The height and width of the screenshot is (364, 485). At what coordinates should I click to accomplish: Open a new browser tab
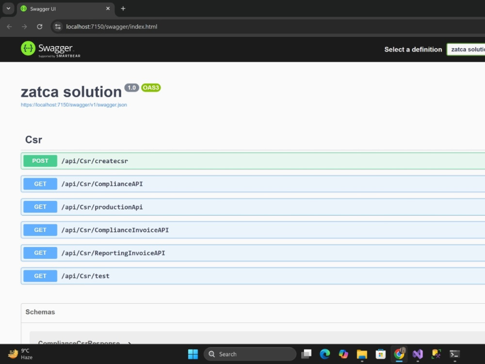[123, 8]
